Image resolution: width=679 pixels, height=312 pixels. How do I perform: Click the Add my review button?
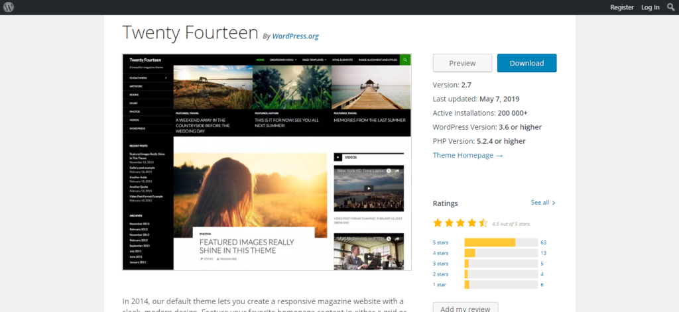tap(465, 307)
